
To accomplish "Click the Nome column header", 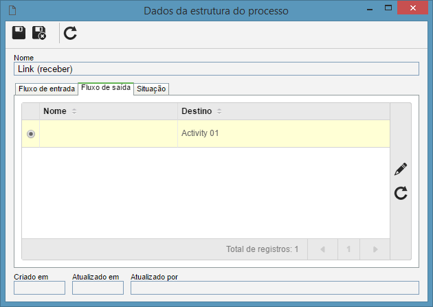I will tap(109, 111).
